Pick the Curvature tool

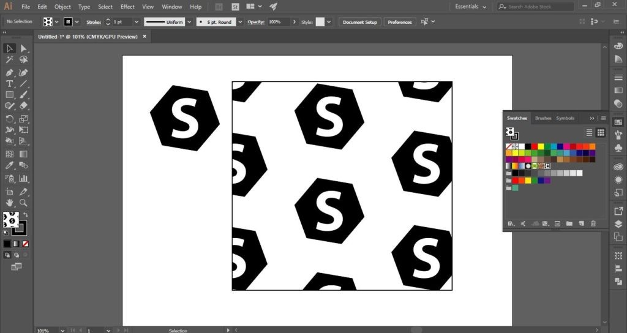(24, 73)
